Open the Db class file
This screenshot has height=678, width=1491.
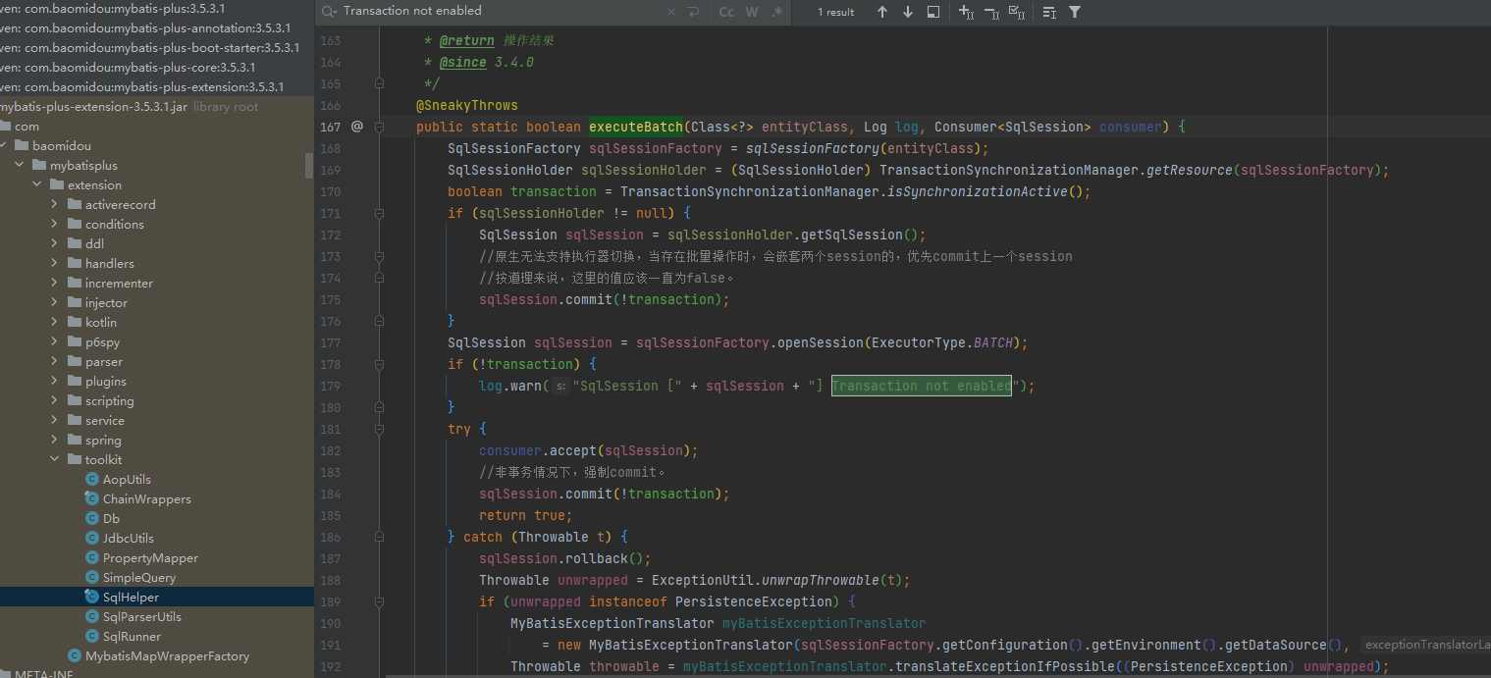pos(111,518)
